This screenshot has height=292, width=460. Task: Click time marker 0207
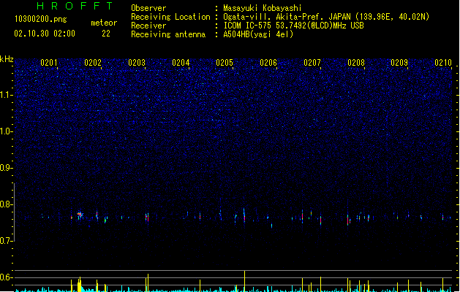pos(312,63)
